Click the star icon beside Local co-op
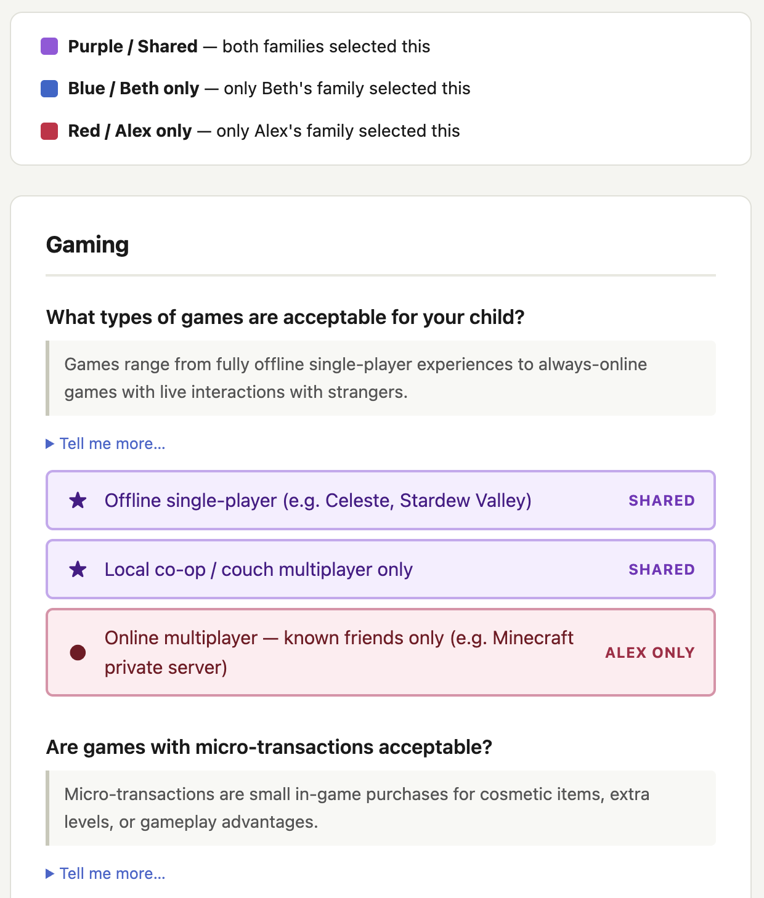The width and height of the screenshot is (764, 898). tap(78, 569)
